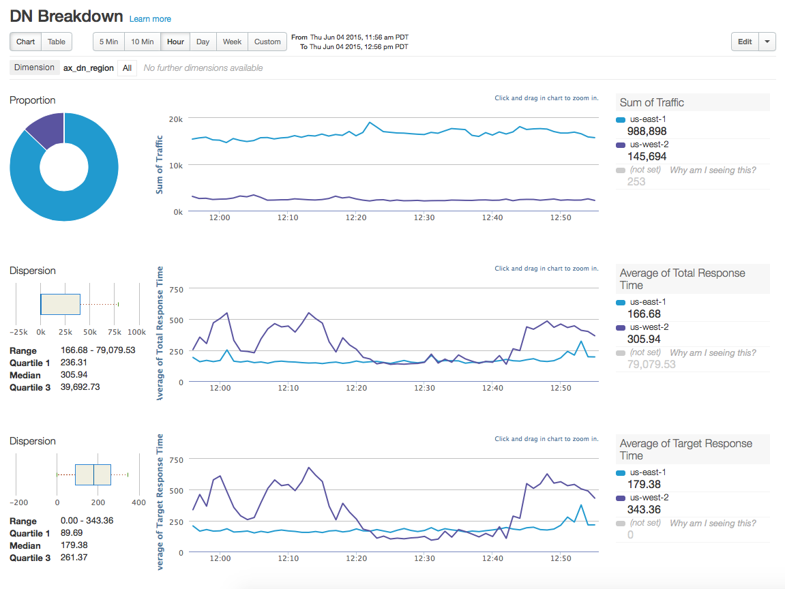Click the 253 not-set traffic value

(636, 181)
